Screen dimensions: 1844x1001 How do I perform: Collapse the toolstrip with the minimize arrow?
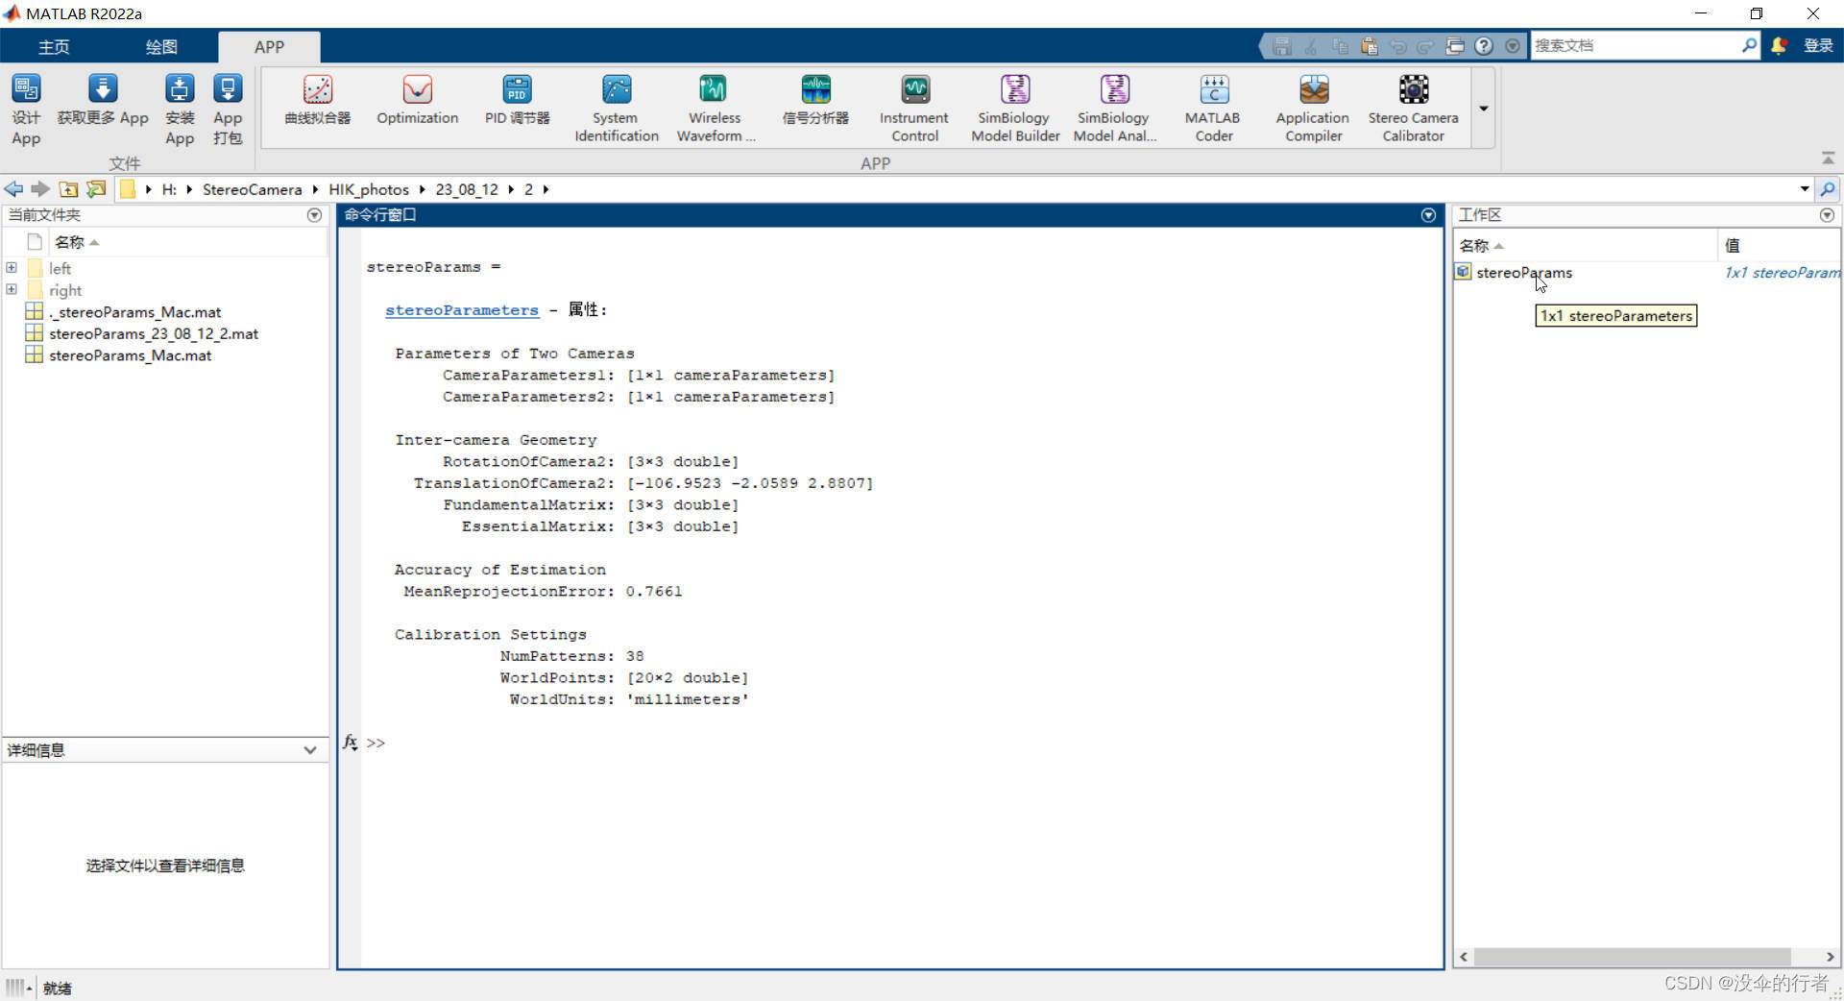(1828, 158)
